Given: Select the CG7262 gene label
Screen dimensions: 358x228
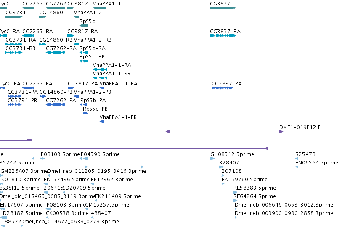Looking at the screenshot, I should pos(56,4).
